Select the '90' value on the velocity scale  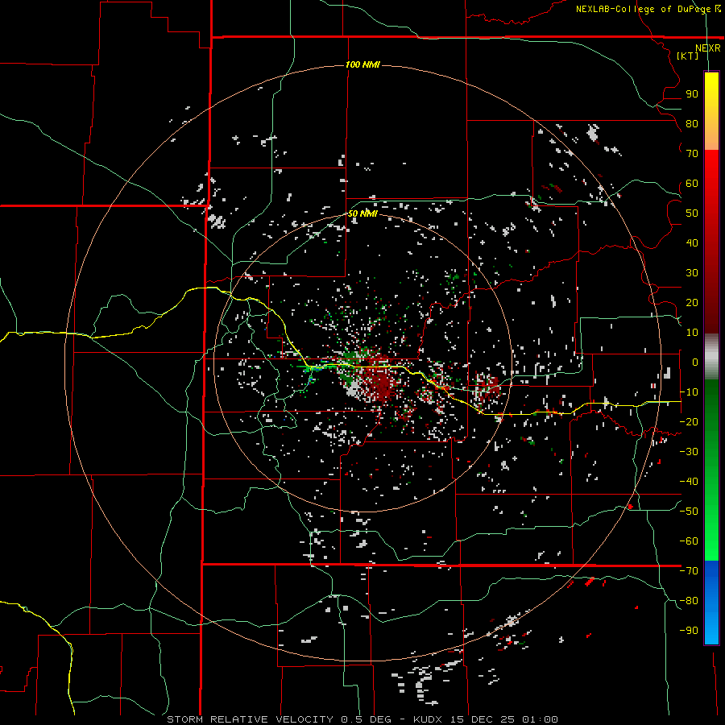click(692, 94)
